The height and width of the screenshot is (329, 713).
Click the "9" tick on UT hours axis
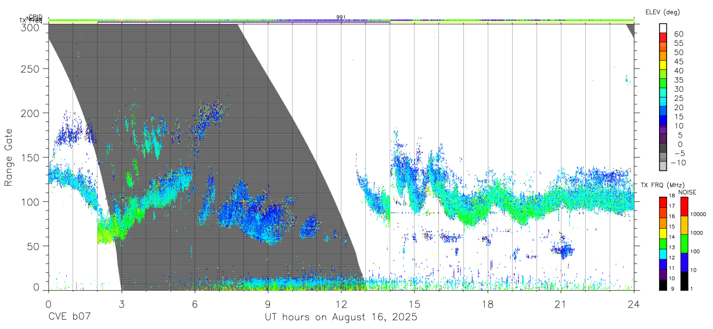tap(268, 303)
